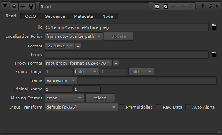Enable the Premultiplied checkbox
Viewport: 222px width, 135px height.
coord(122,107)
